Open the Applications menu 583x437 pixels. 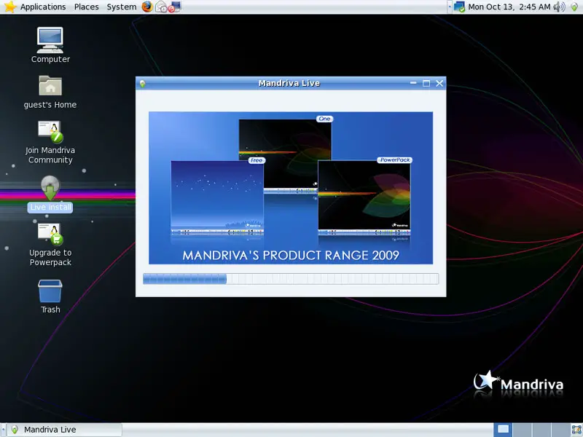[43, 7]
